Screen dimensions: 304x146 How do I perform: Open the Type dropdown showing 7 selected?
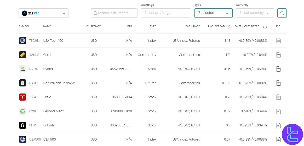tap(213, 13)
